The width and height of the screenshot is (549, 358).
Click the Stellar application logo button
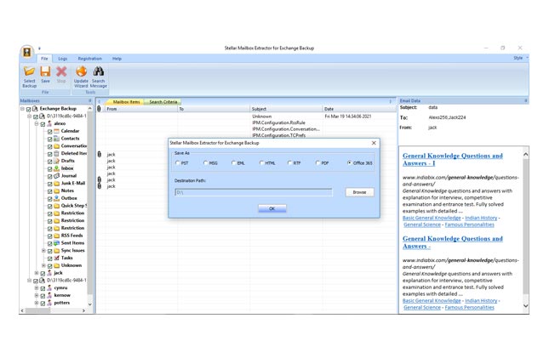[27, 52]
